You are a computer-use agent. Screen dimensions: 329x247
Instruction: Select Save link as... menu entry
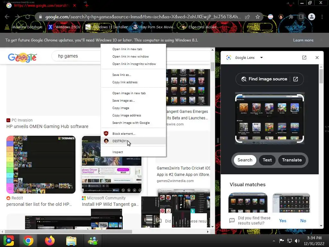tap(133, 75)
